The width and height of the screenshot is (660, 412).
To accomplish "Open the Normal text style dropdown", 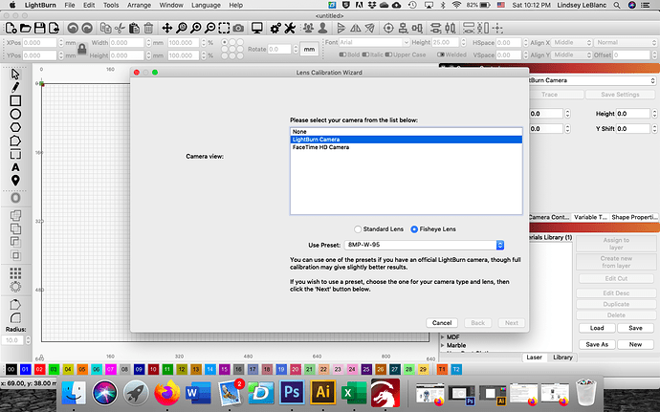I will click(625, 42).
